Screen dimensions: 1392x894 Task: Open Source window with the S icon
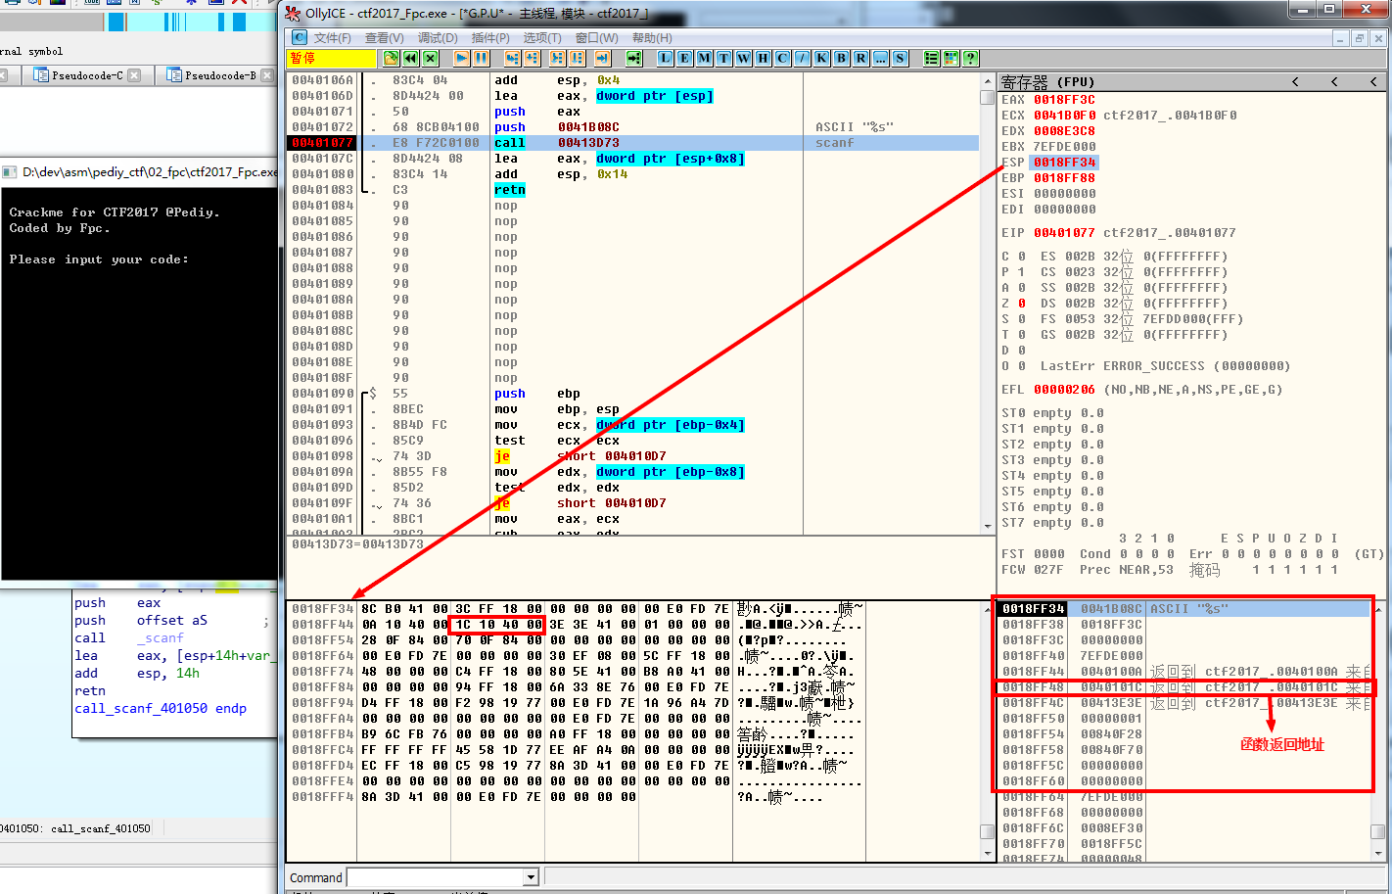pos(901,58)
